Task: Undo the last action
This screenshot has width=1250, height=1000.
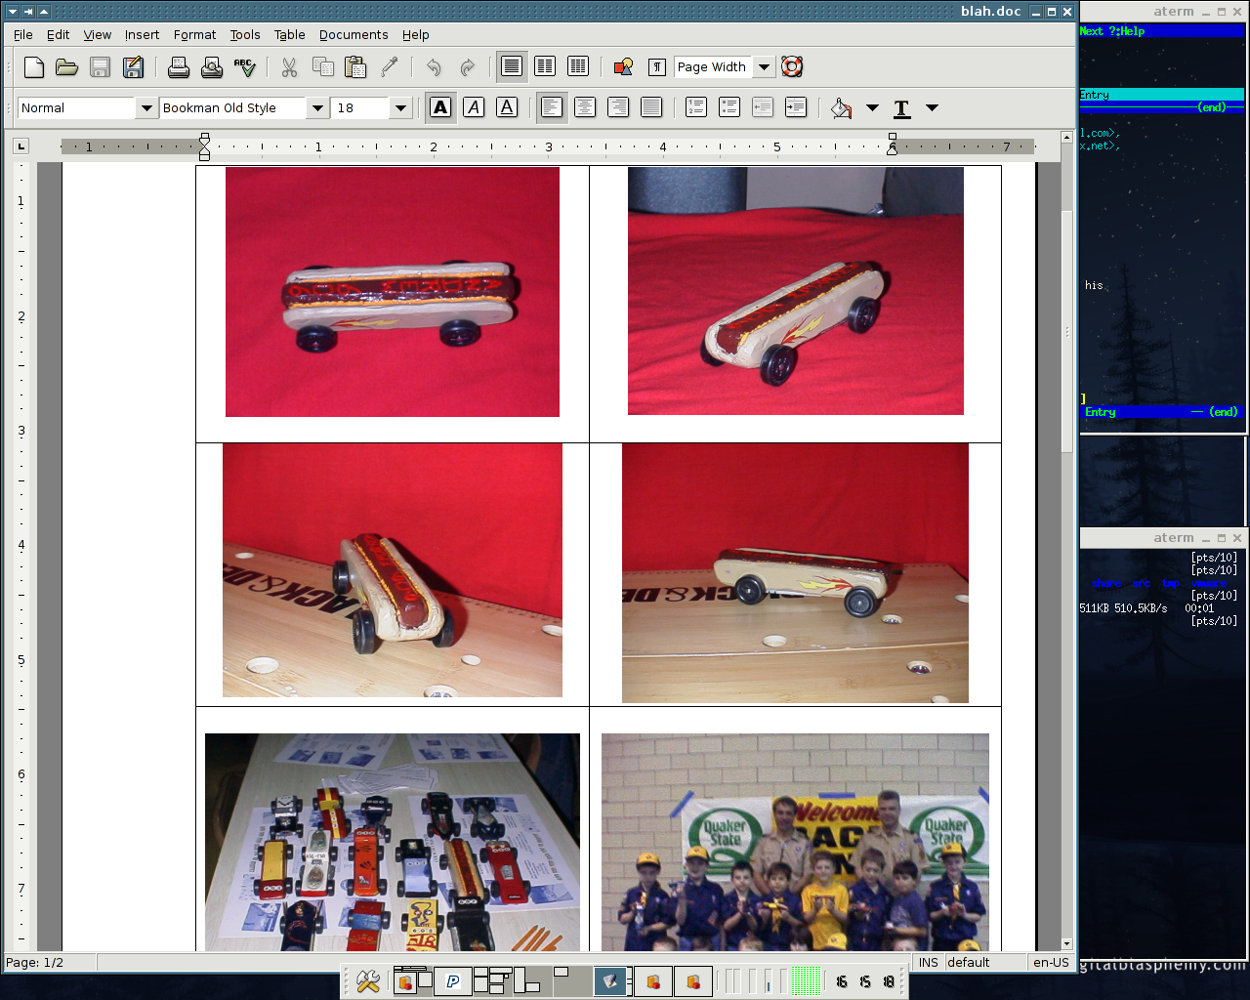Action: coord(434,67)
